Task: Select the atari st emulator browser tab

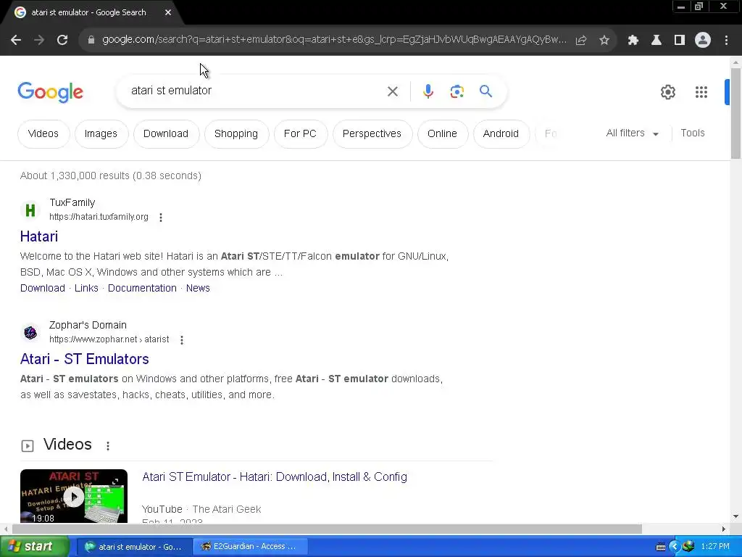Action: (x=88, y=13)
